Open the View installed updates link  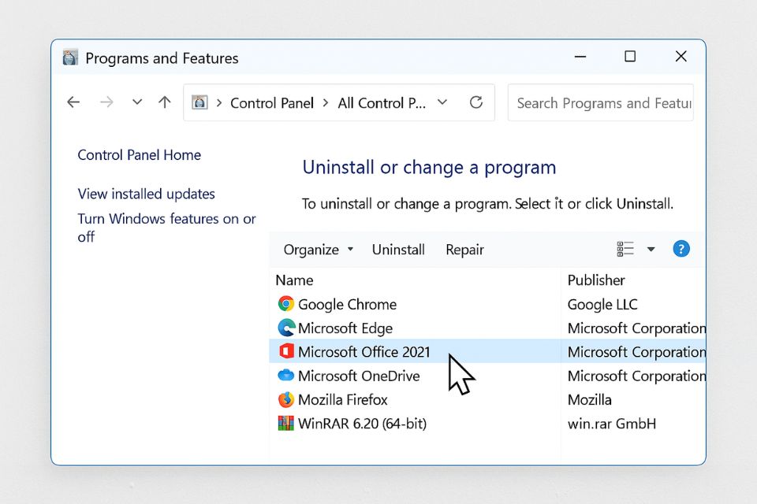coord(146,194)
